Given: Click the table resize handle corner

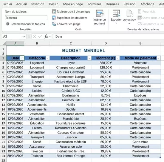Looking at the screenshot, I should [x=160, y=157].
